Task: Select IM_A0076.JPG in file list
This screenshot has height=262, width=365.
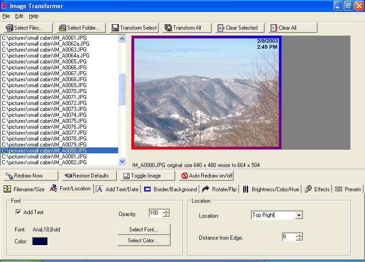Action: 60,127
